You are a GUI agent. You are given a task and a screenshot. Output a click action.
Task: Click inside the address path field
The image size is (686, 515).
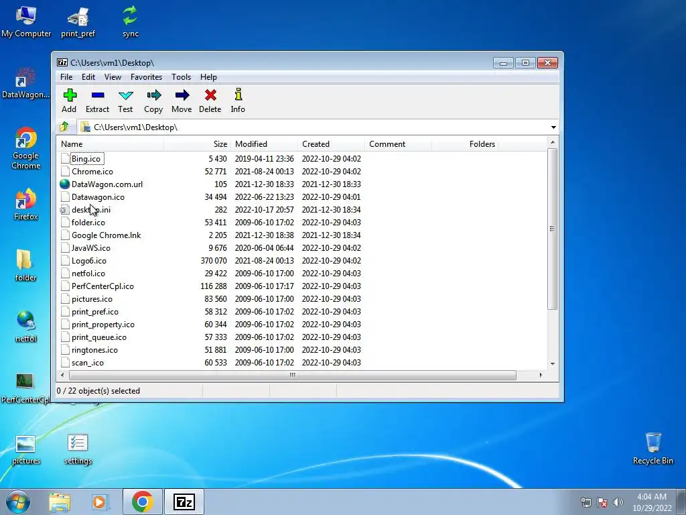tap(314, 127)
